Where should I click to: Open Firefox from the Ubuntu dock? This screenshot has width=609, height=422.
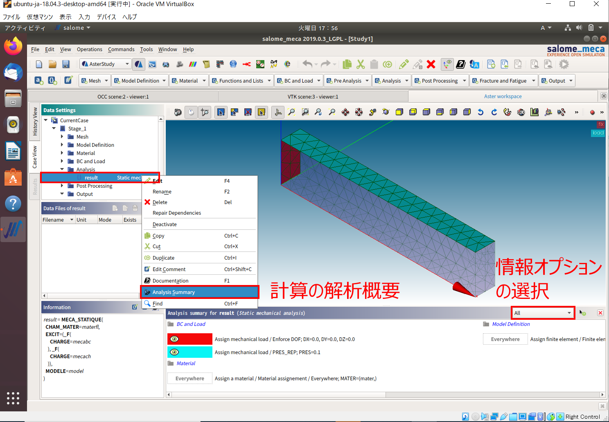point(13,46)
